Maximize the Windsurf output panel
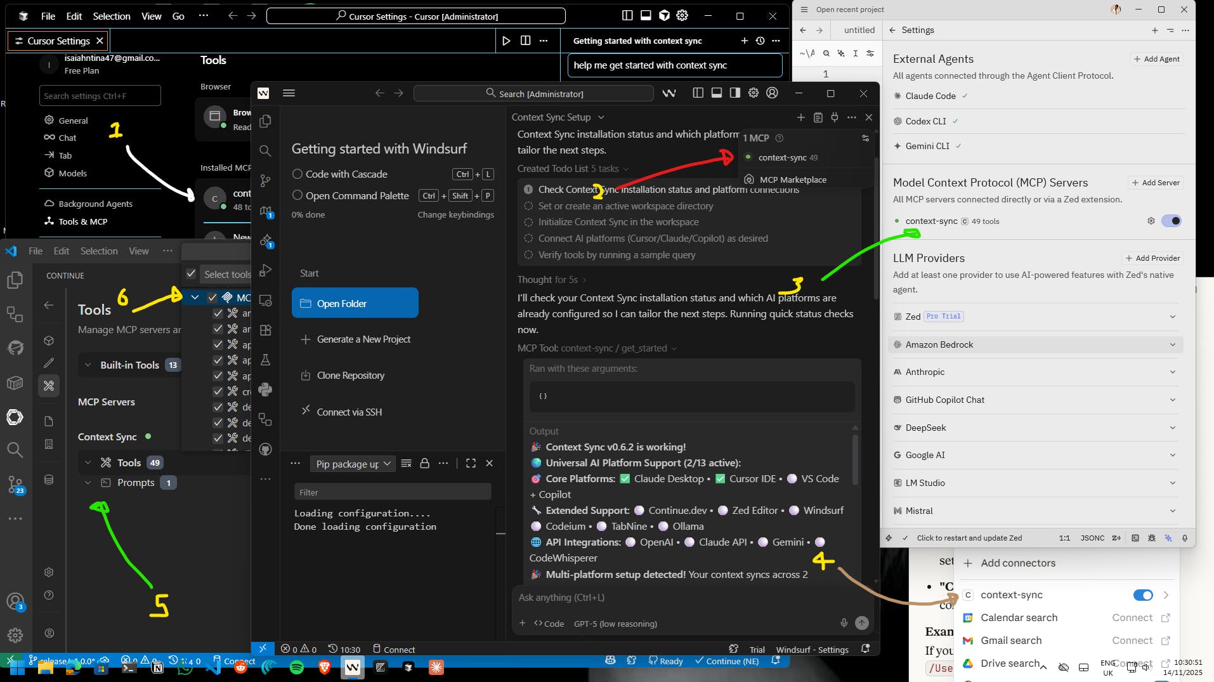This screenshot has height=682, width=1214. [471, 463]
